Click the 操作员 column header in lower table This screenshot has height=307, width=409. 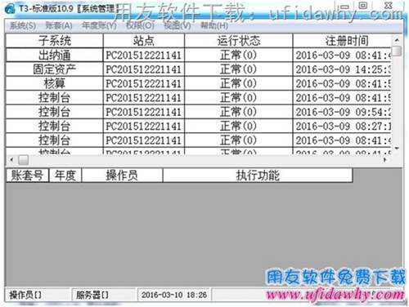point(122,176)
